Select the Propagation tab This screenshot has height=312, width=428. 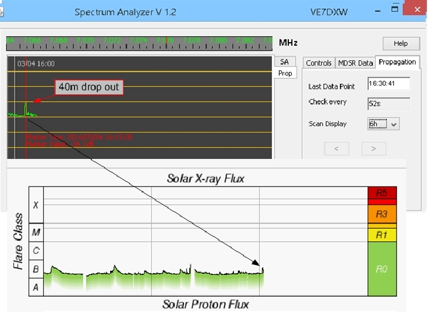(397, 62)
